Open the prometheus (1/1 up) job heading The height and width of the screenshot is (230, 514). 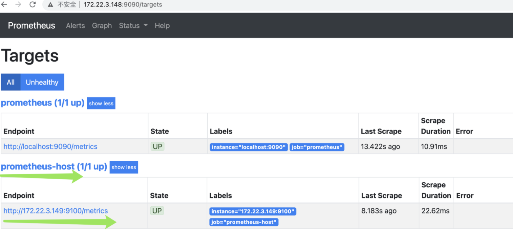43,103
